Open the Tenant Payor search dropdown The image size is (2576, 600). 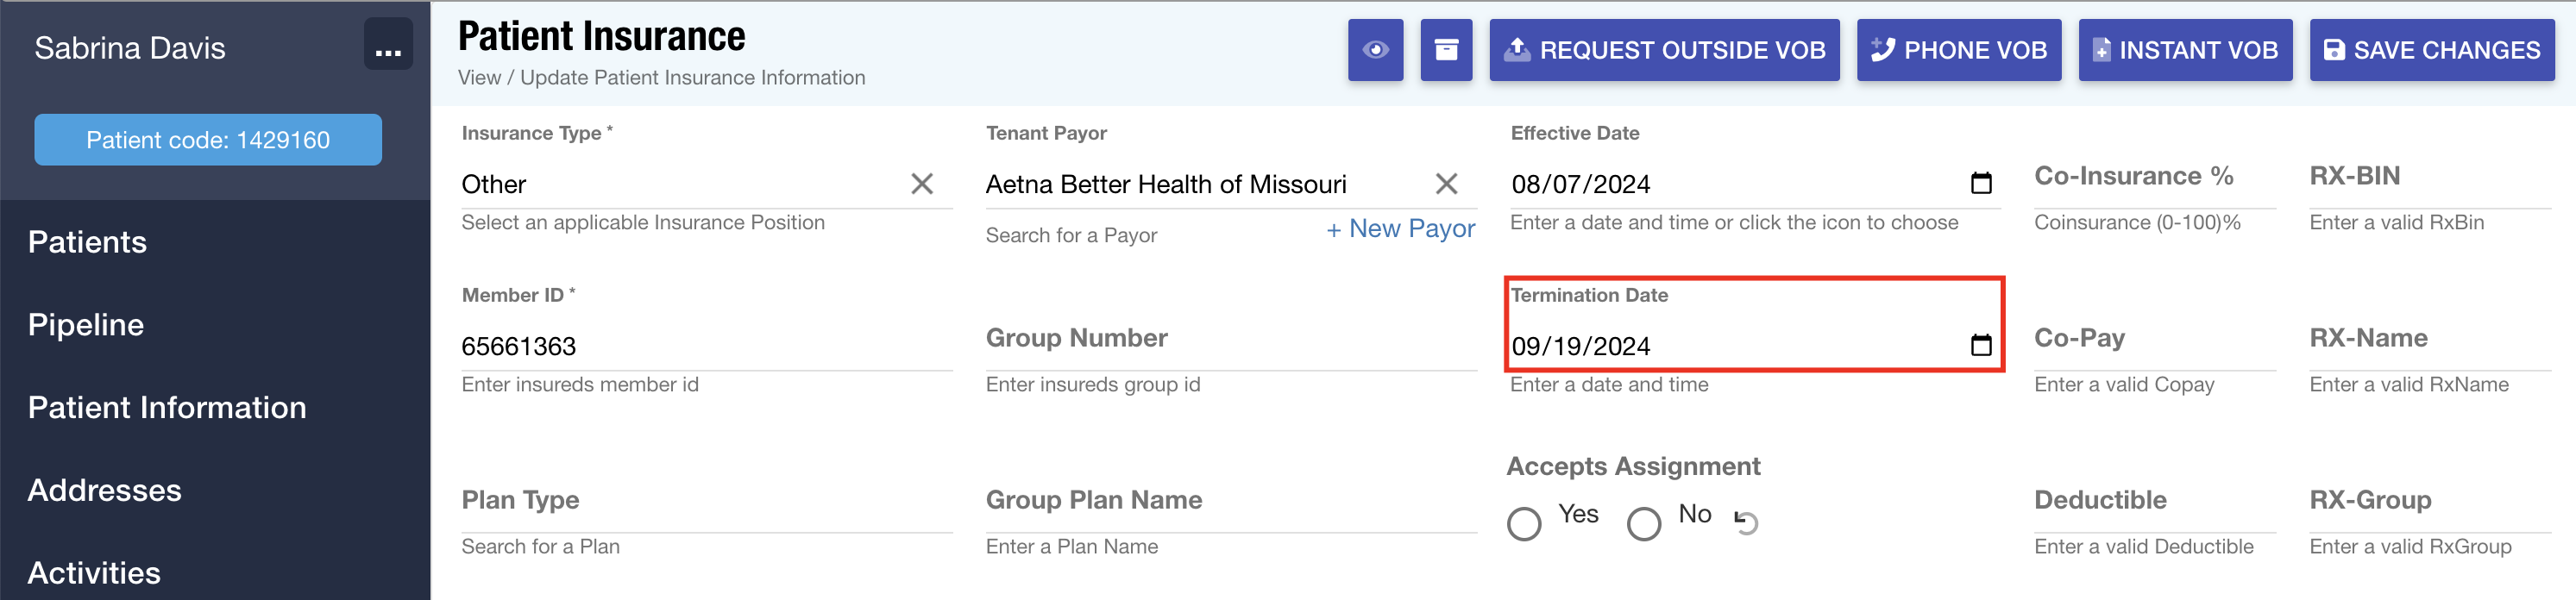click(x=1206, y=184)
